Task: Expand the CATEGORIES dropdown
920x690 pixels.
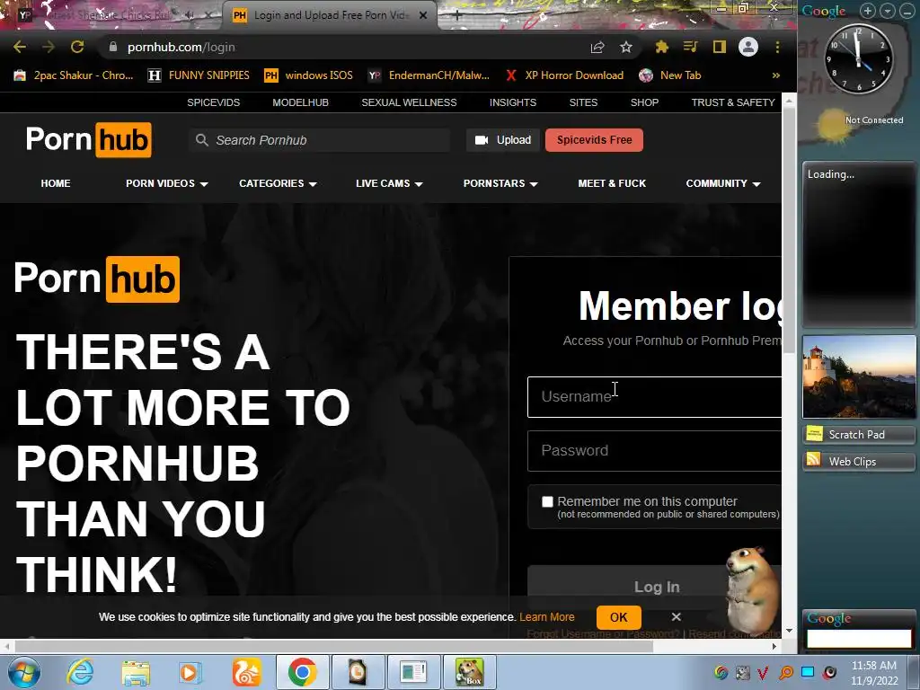Action: click(278, 183)
